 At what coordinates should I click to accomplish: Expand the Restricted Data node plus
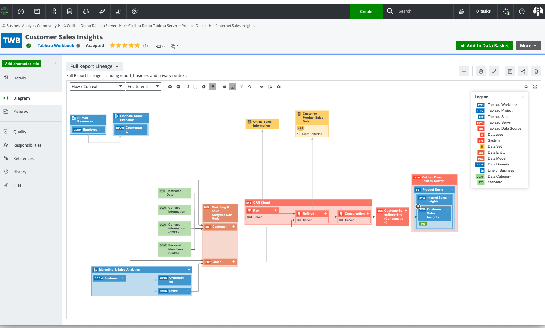click(x=188, y=191)
